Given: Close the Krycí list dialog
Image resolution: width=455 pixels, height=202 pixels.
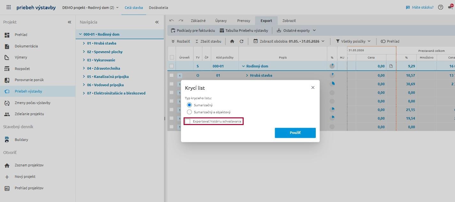Looking at the screenshot, I should point(313,87).
